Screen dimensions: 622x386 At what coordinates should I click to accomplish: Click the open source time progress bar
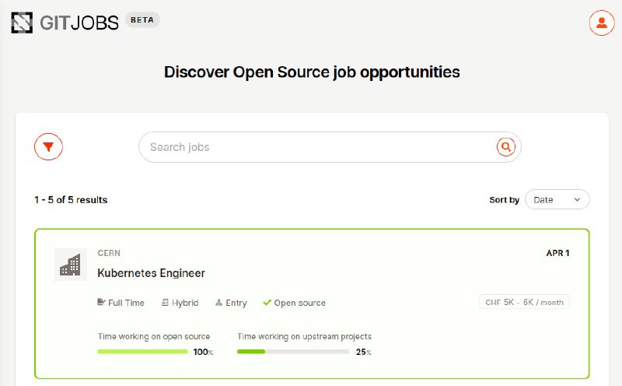tap(142, 352)
